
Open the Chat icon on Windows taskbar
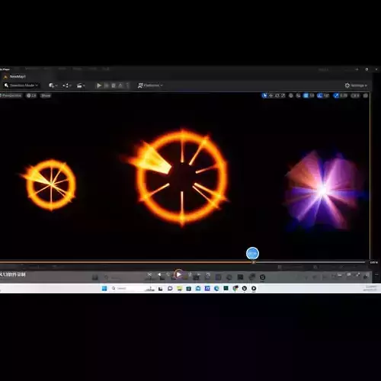(x=170, y=288)
